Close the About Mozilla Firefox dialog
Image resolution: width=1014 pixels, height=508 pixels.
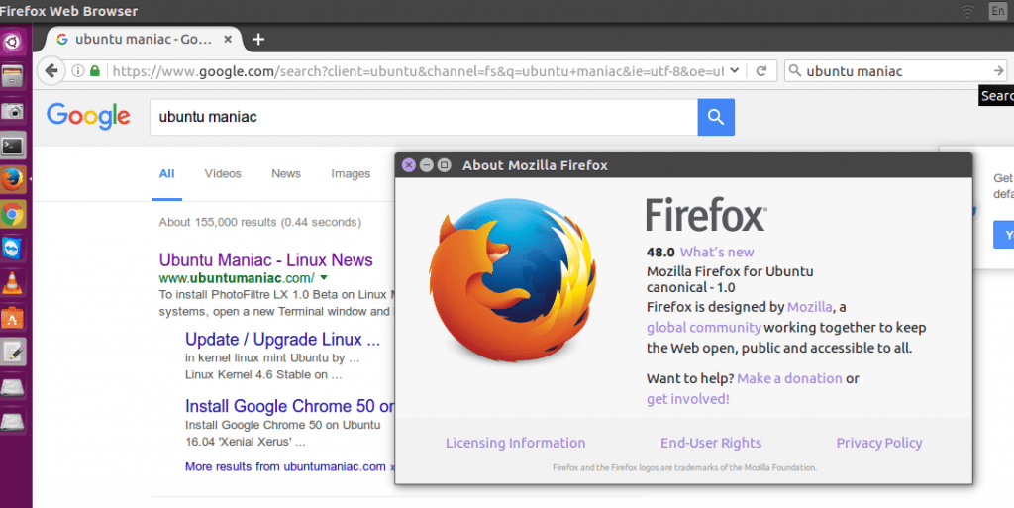click(409, 165)
